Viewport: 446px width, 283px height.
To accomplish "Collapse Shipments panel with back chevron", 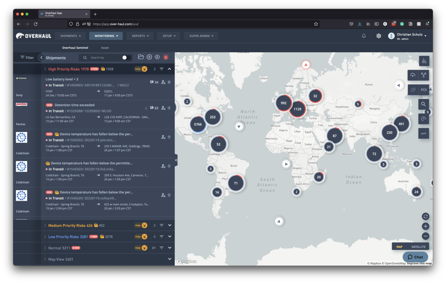I will (41, 57).
